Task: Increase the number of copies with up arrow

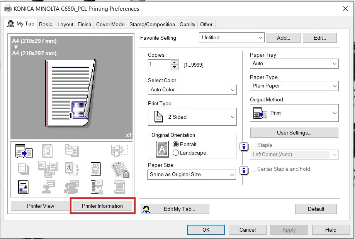Action: [175, 62]
